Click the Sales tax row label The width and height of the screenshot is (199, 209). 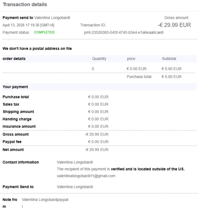[x=11, y=104]
